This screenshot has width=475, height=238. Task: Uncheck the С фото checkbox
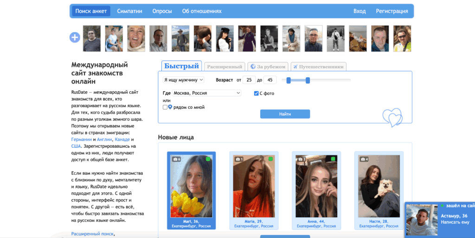[257, 94]
